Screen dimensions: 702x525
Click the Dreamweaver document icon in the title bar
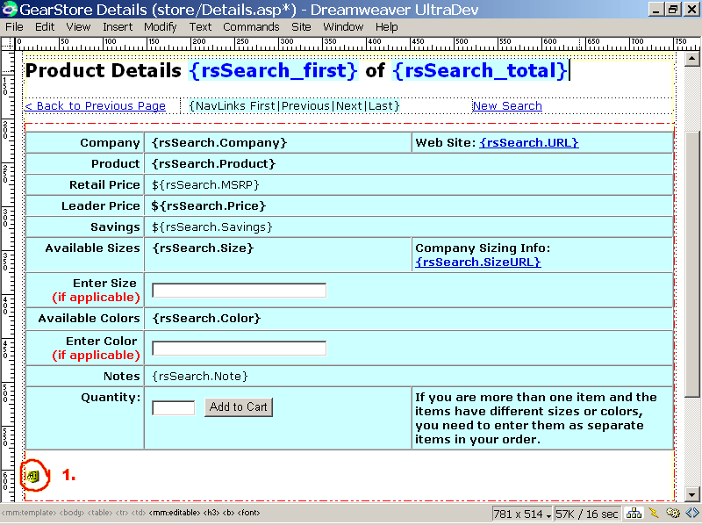[x=10, y=10]
